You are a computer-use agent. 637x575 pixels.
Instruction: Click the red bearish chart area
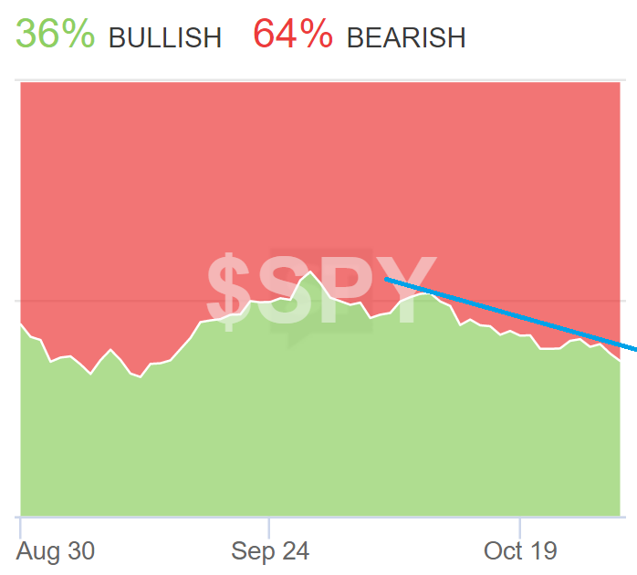click(x=319, y=164)
